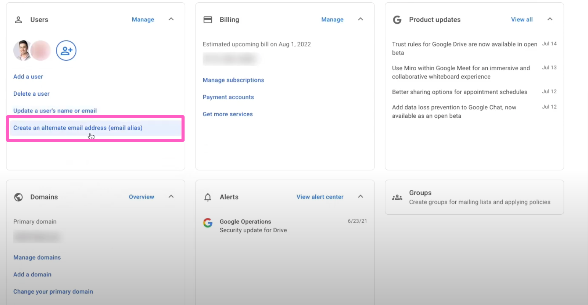Click the add user circle icon
Viewport: 588px width, 305px height.
66,51
